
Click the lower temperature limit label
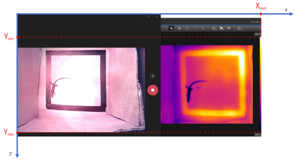pos(257,134)
